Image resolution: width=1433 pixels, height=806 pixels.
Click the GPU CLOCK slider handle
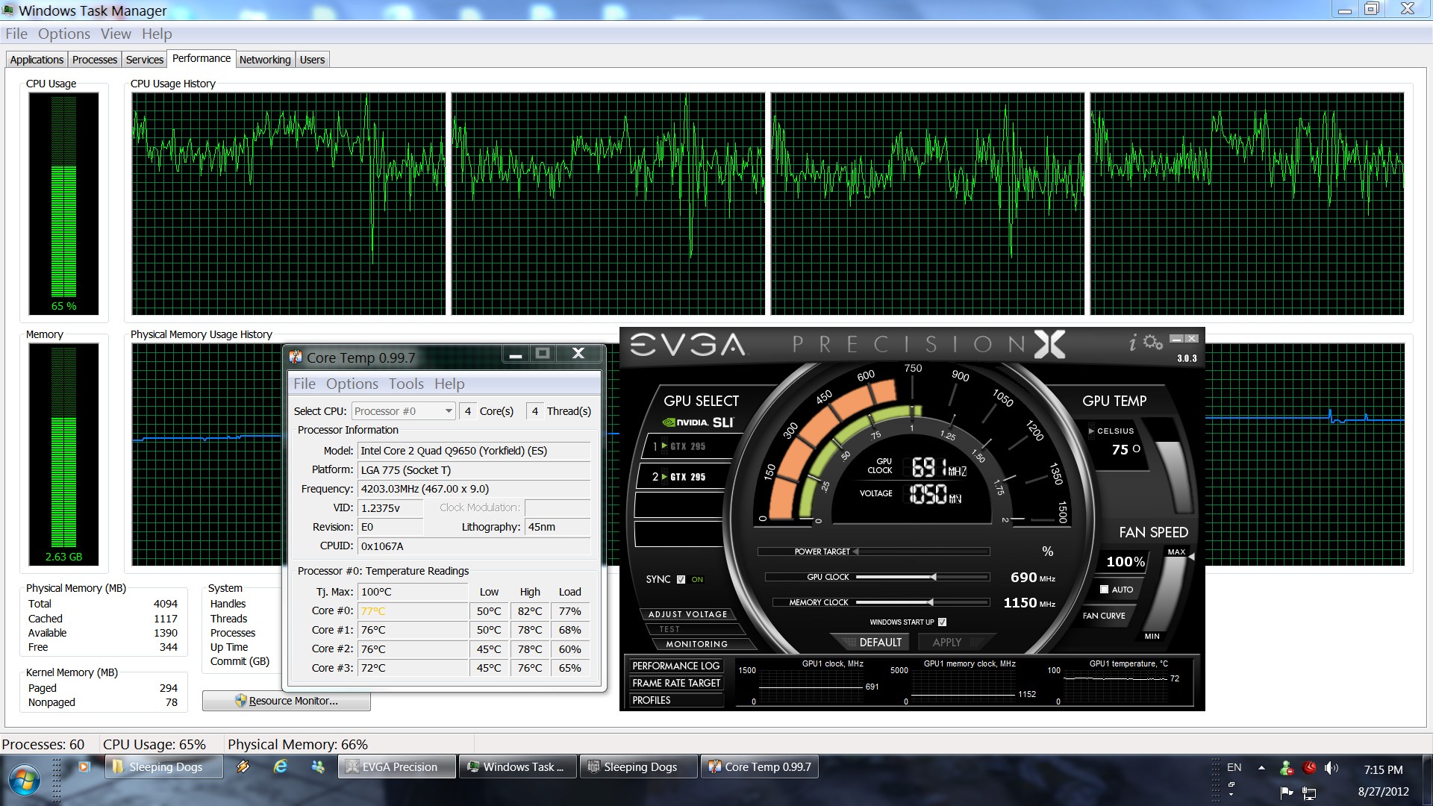point(933,577)
